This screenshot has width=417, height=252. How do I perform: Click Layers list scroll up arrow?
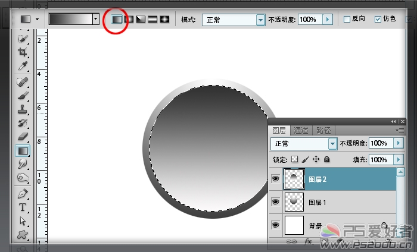[x=400, y=172]
